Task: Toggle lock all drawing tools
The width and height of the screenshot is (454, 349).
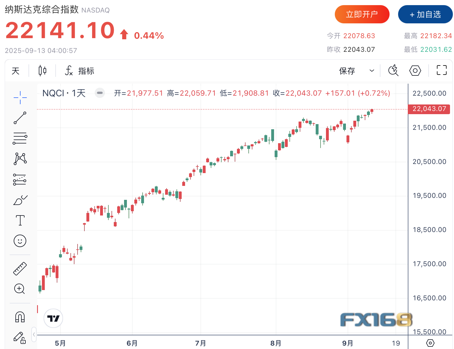Action: click(x=20, y=338)
